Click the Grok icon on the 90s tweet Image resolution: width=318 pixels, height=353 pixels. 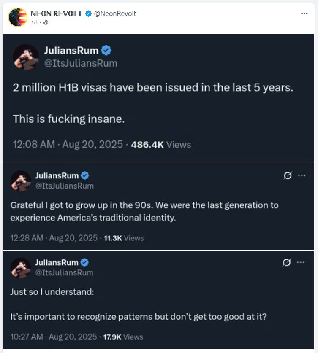288,176
